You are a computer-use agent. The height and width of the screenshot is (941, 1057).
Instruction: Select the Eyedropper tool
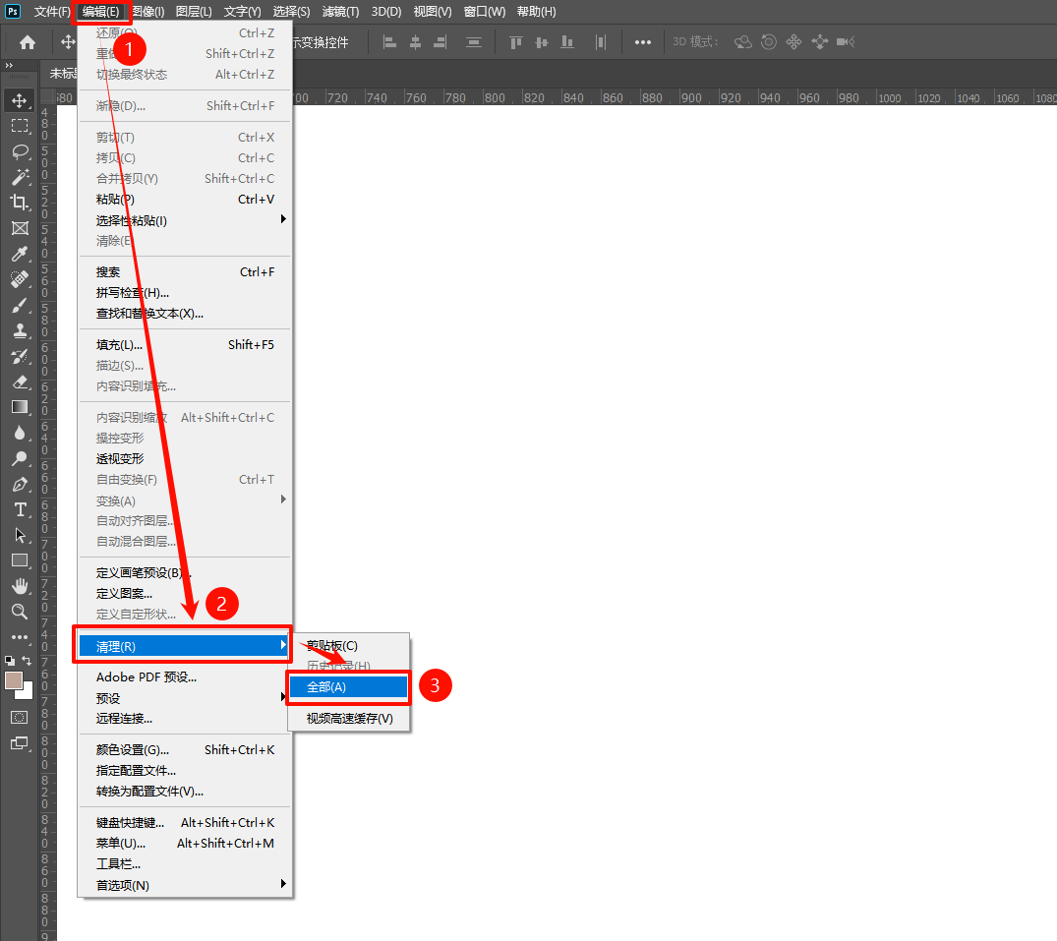pyautogui.click(x=20, y=254)
